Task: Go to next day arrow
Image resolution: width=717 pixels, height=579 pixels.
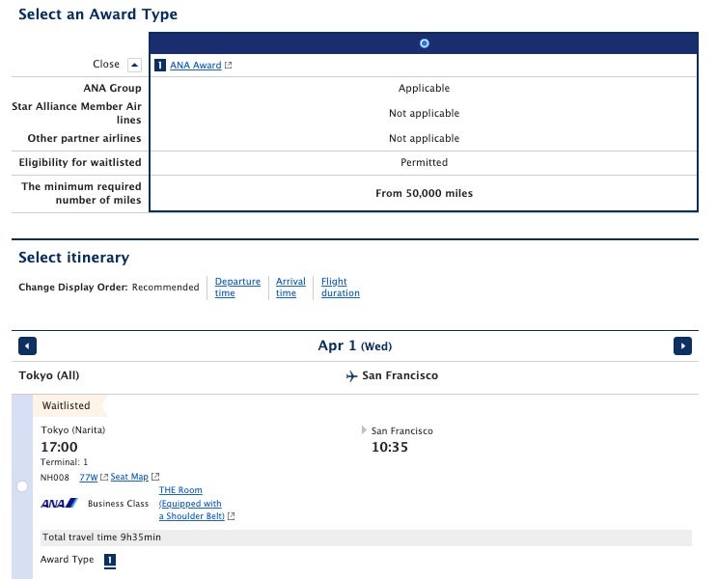Action: point(682,346)
